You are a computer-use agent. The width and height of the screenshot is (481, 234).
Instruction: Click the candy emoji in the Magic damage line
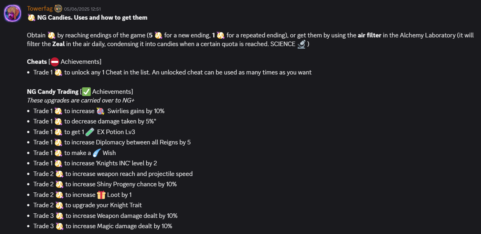59,226
